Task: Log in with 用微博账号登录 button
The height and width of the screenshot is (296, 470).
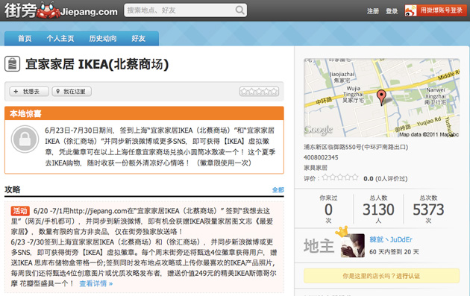Action: [x=436, y=10]
